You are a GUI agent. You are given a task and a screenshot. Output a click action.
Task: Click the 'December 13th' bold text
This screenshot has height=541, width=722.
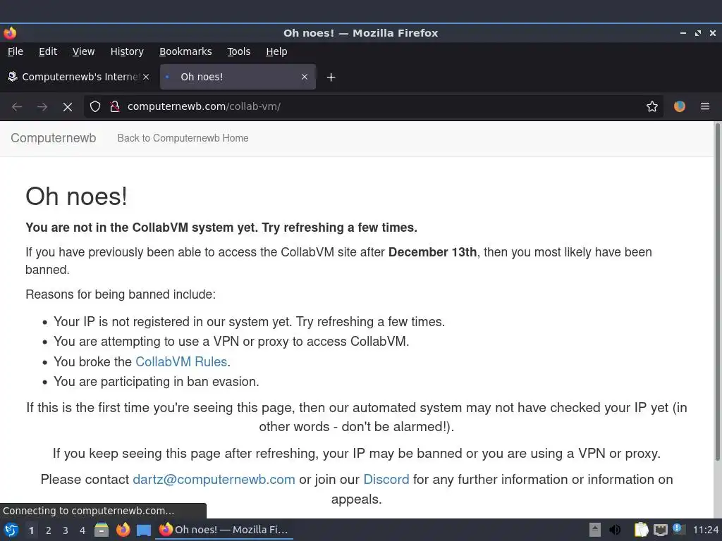click(432, 252)
